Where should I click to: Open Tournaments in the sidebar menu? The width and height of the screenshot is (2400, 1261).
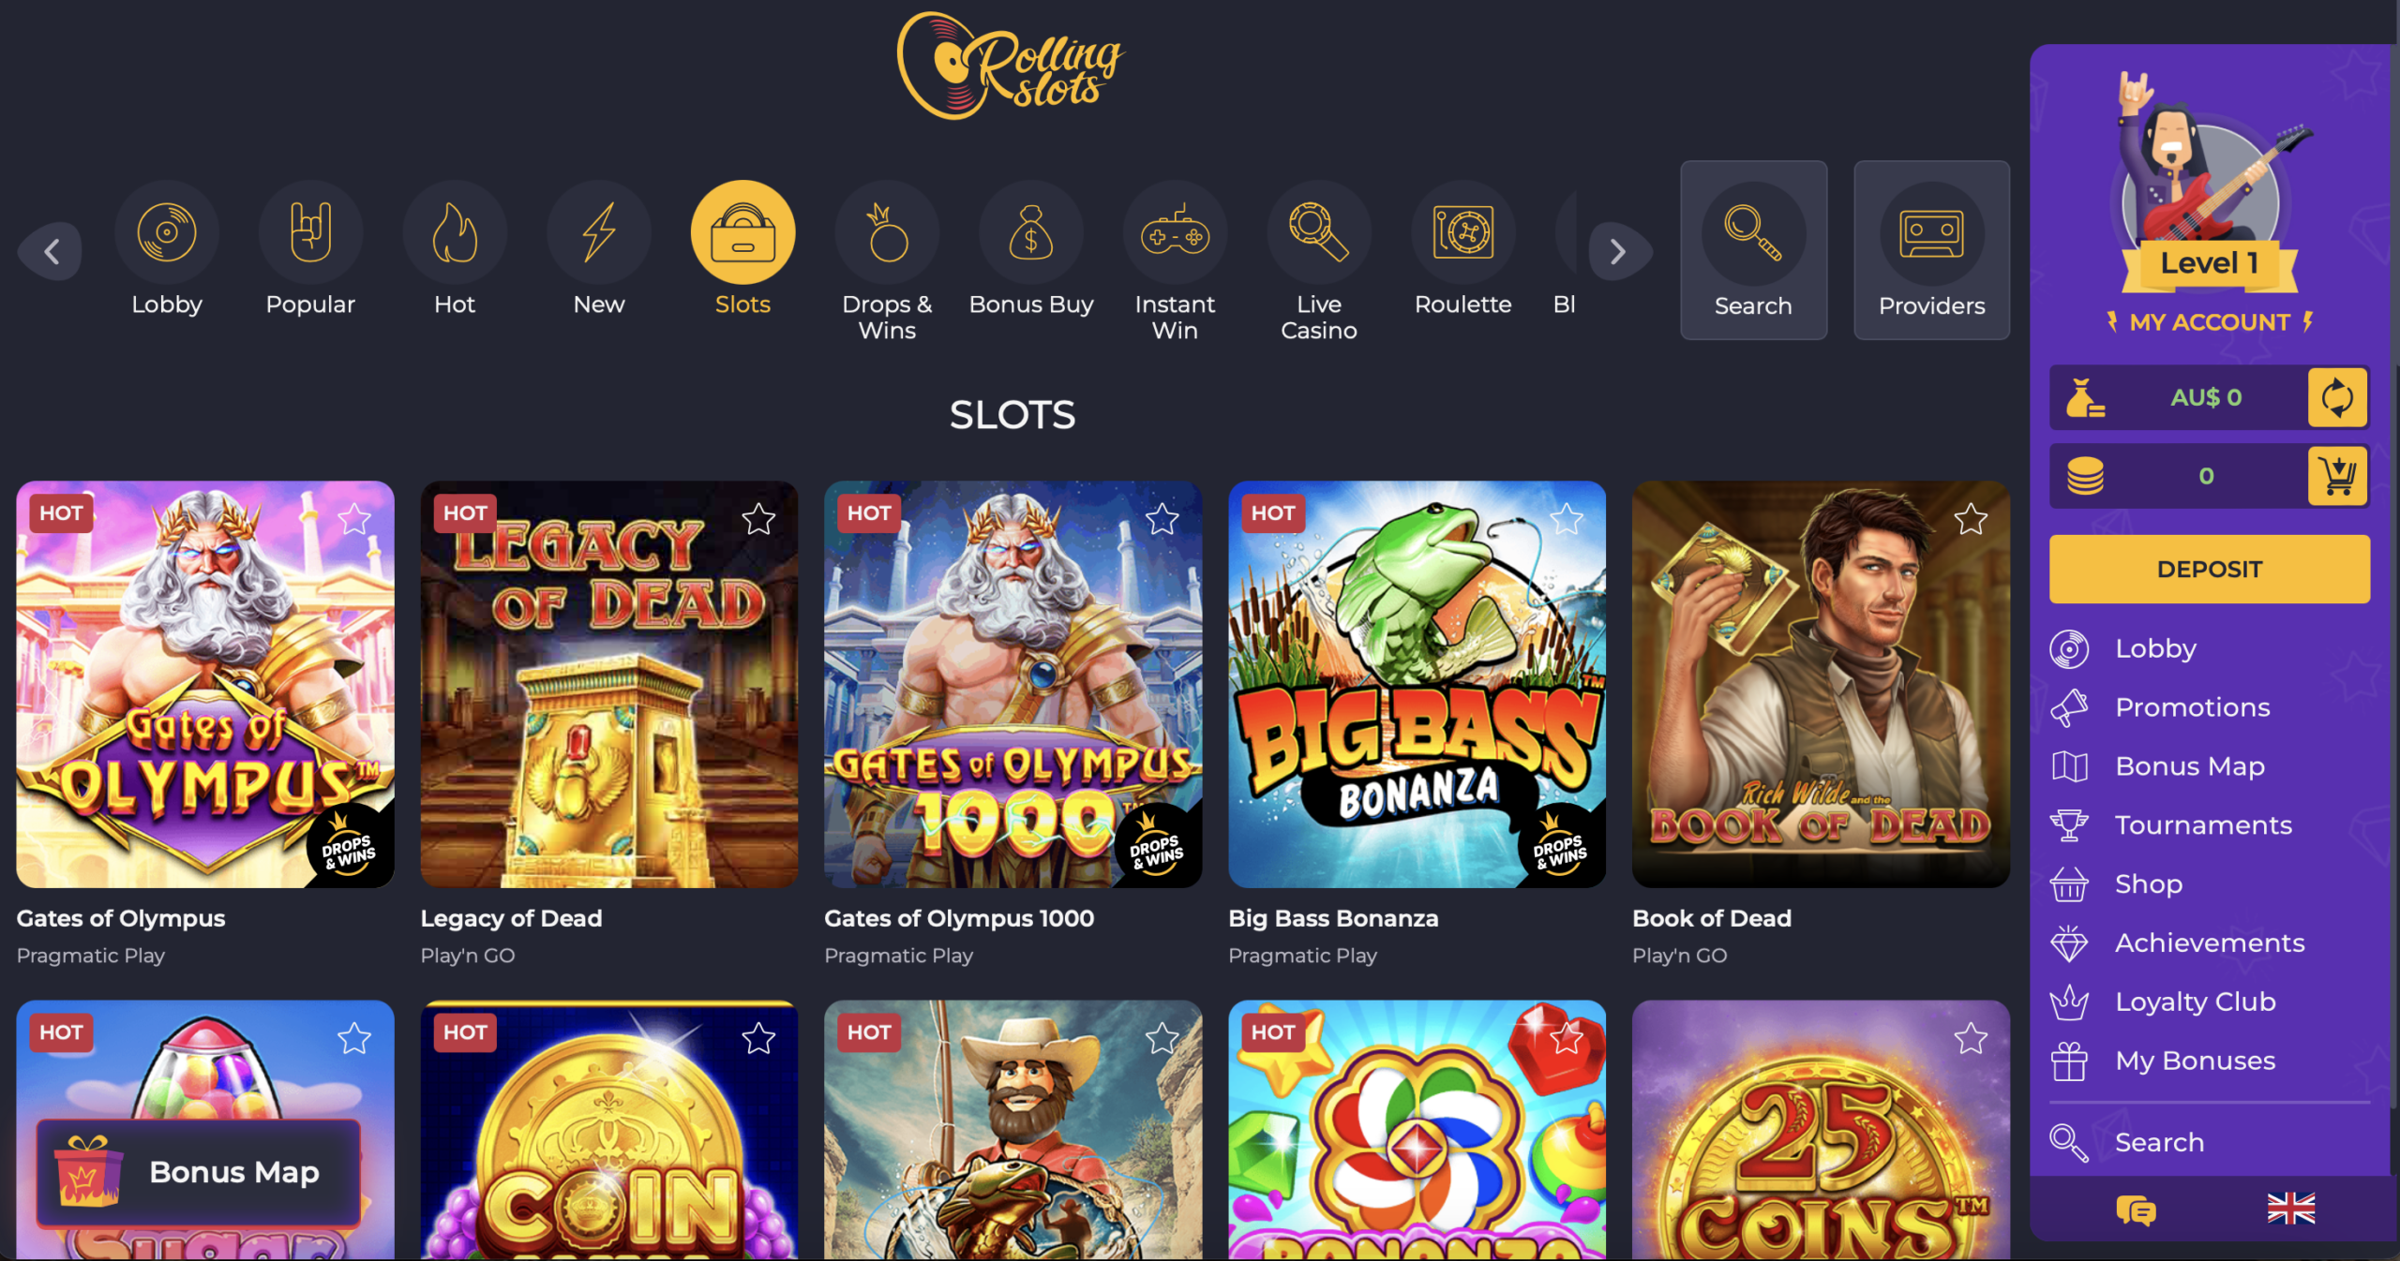(x=2203, y=824)
